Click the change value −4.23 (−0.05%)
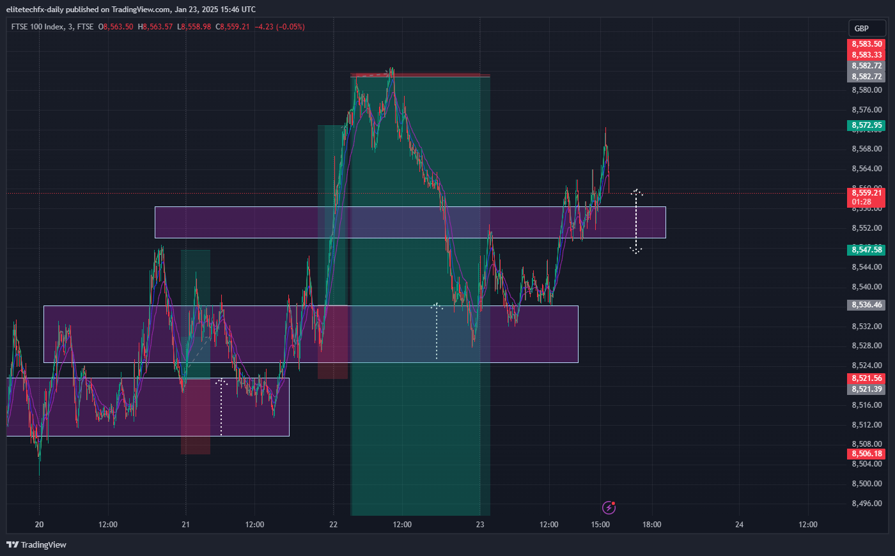 279,27
